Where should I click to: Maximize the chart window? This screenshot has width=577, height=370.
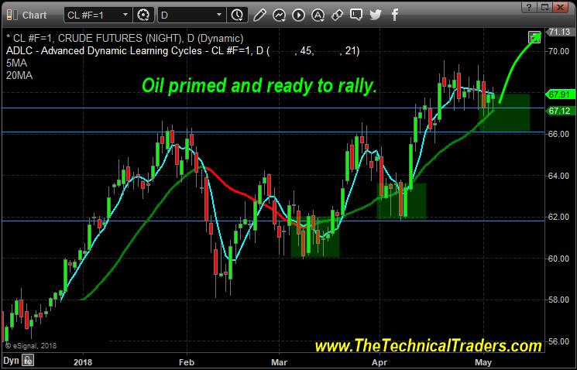coord(544,7)
